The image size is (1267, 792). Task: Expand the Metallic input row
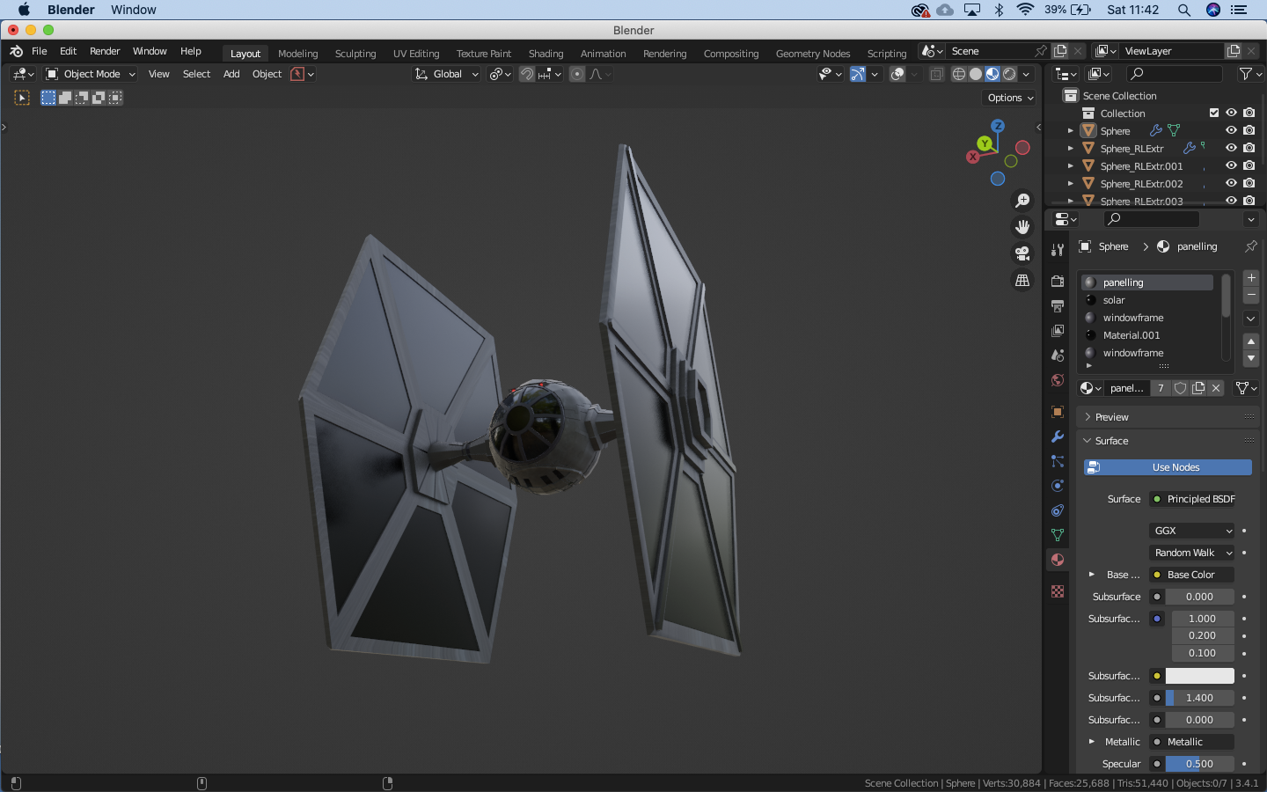click(1092, 742)
